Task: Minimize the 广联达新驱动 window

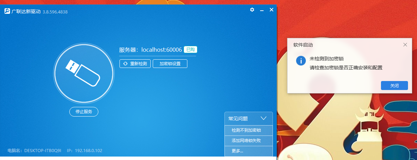Action: tap(262, 10)
